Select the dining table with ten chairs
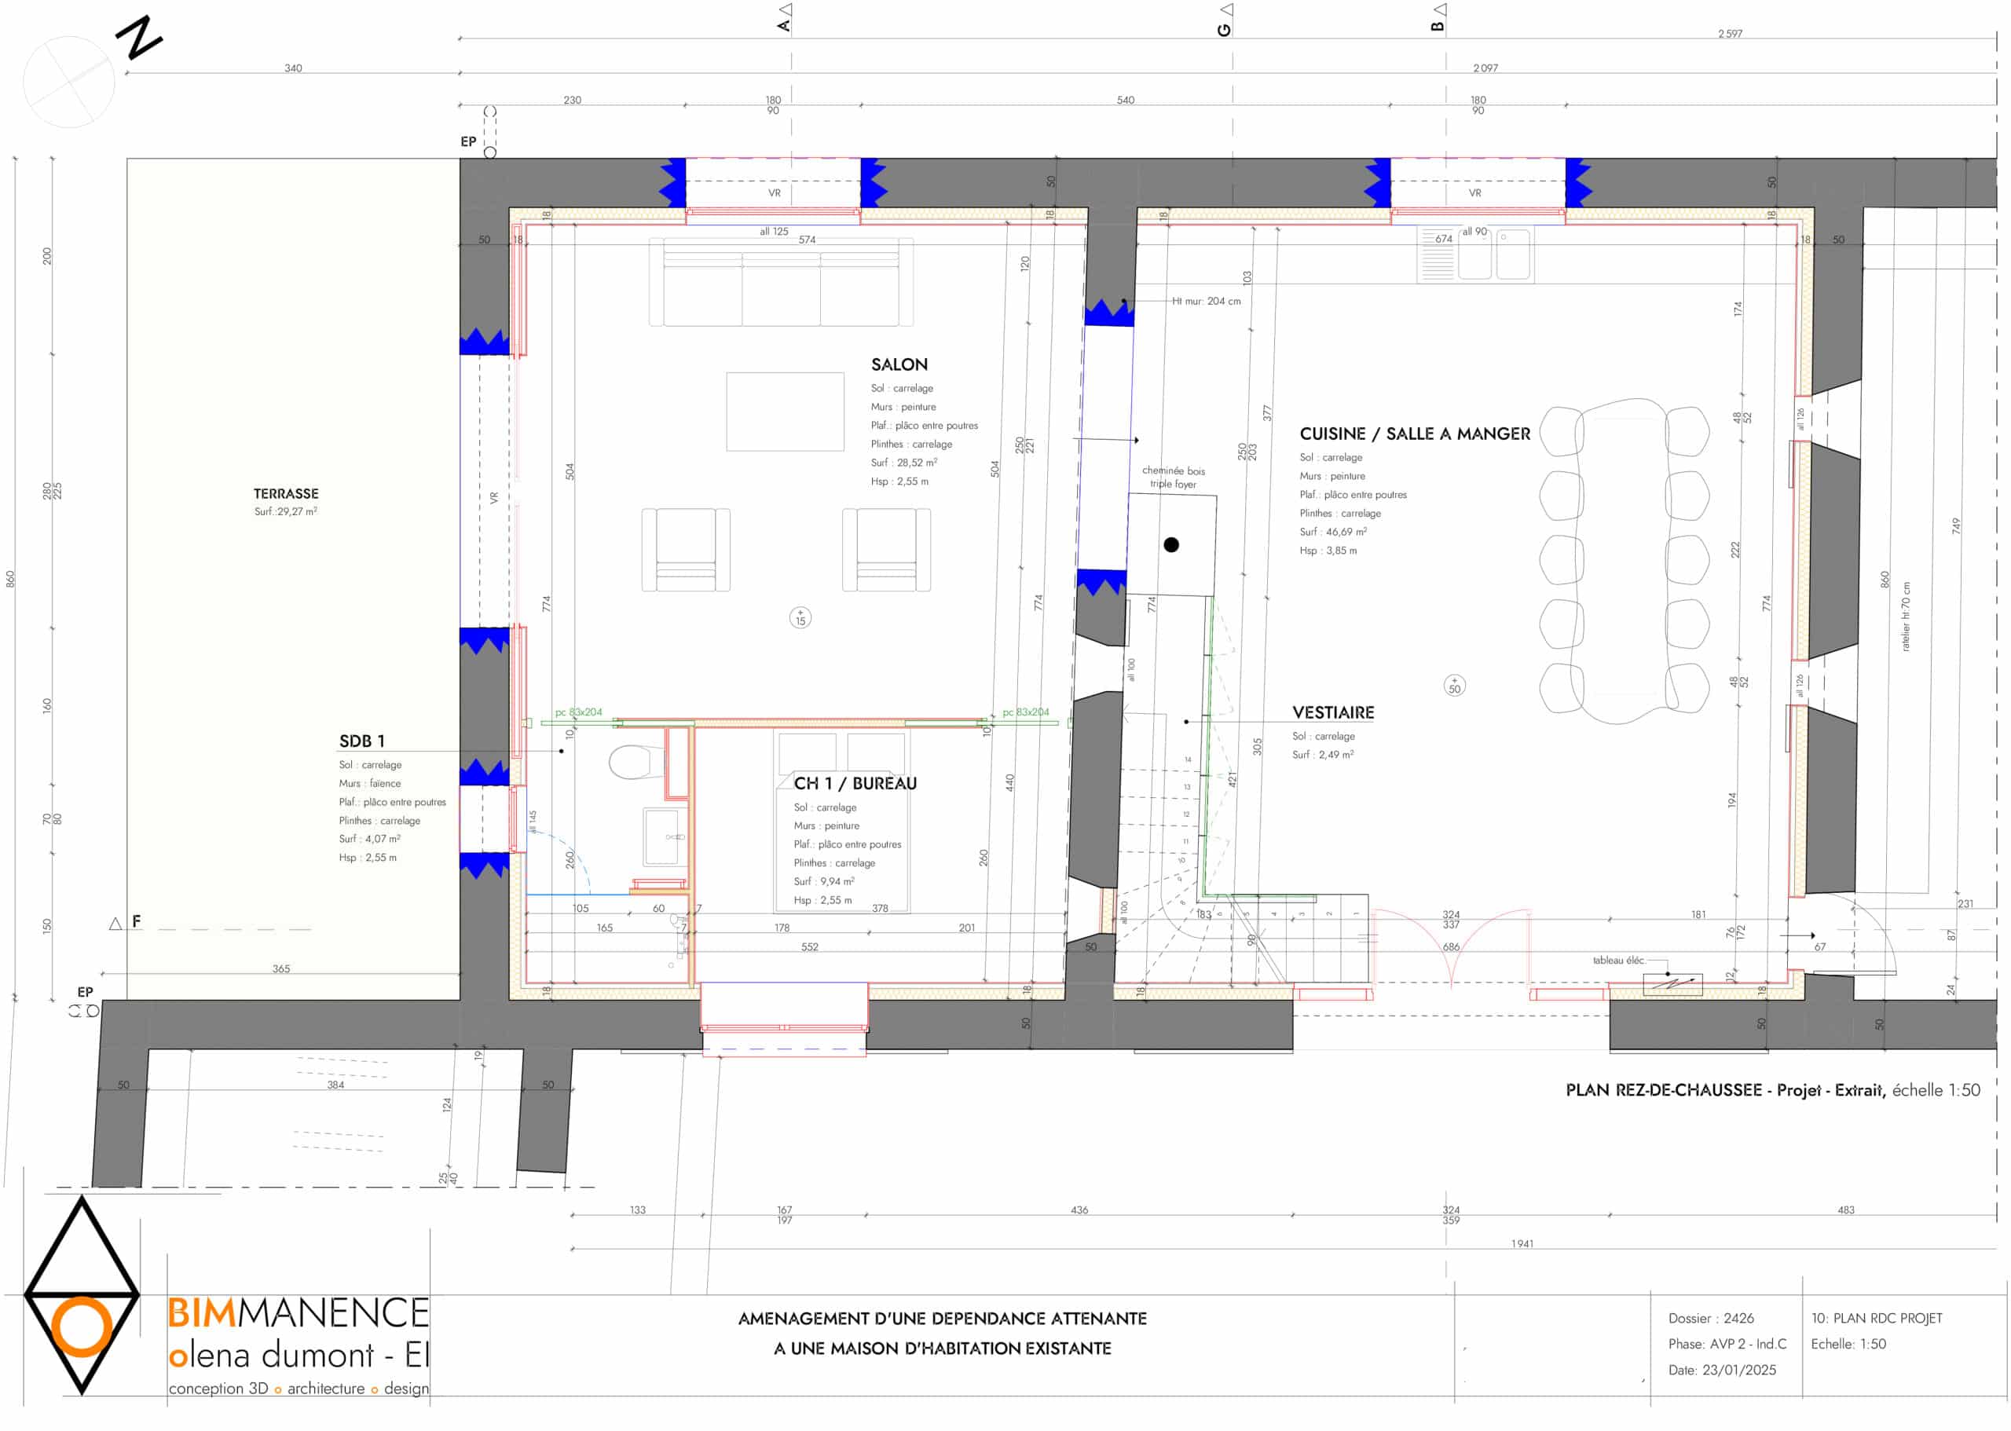This screenshot has width=2011, height=1431. pos(1625,562)
